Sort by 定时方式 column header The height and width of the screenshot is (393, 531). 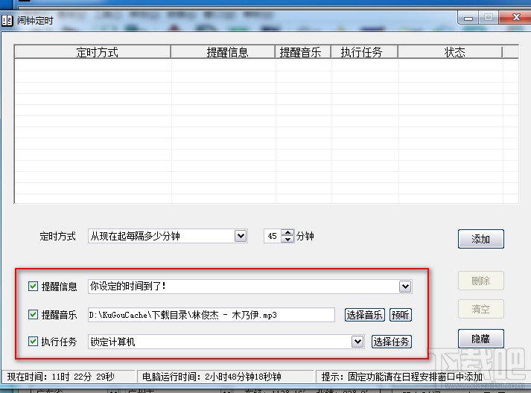pos(93,52)
